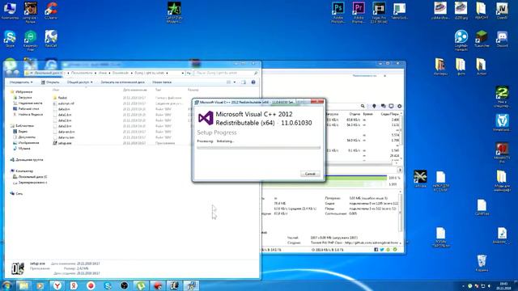
Task: Open OBS from the taskbar
Action: pos(124,285)
